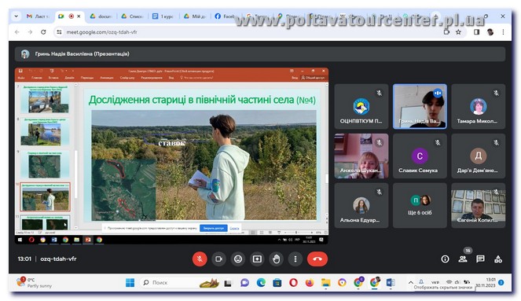Switch to the 'docum' Drive tab

101,16
